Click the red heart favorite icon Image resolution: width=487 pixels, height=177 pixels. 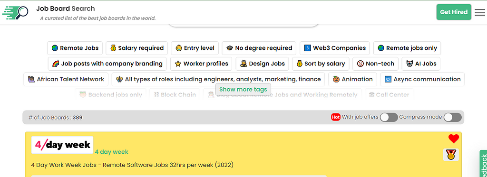point(453,139)
